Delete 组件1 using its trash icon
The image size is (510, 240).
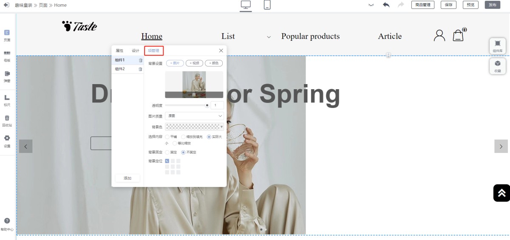(141, 60)
